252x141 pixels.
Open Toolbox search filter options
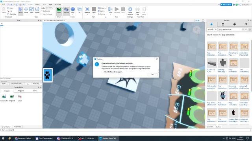pos(250,30)
